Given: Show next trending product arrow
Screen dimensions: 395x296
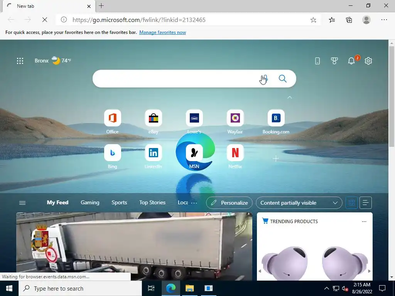Looking at the screenshot, I should tap(369, 271).
